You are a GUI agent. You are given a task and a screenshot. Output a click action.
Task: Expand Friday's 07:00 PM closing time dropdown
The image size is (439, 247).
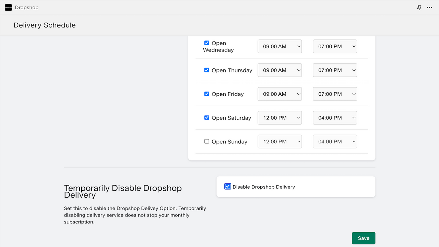click(x=335, y=94)
